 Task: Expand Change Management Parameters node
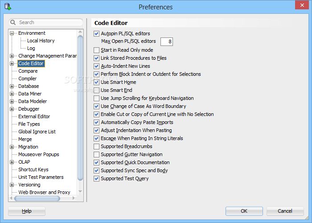(12, 56)
